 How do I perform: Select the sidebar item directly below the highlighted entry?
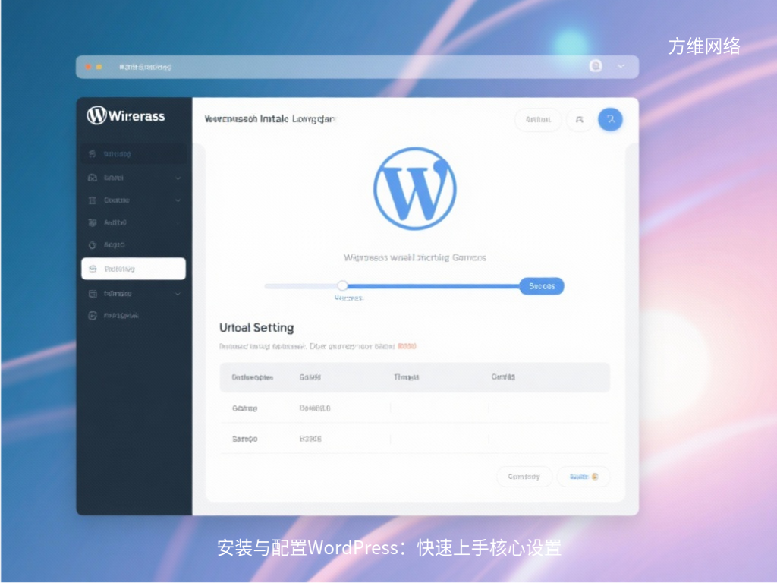(x=134, y=294)
